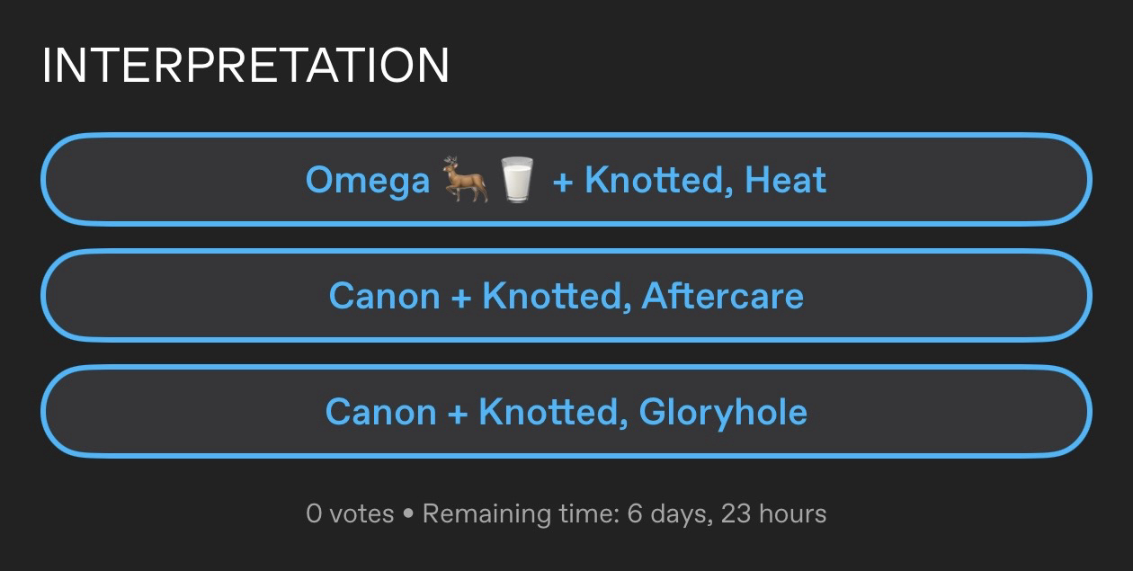
Task: Click the plus sign in the Omega option
Action: pos(563,181)
